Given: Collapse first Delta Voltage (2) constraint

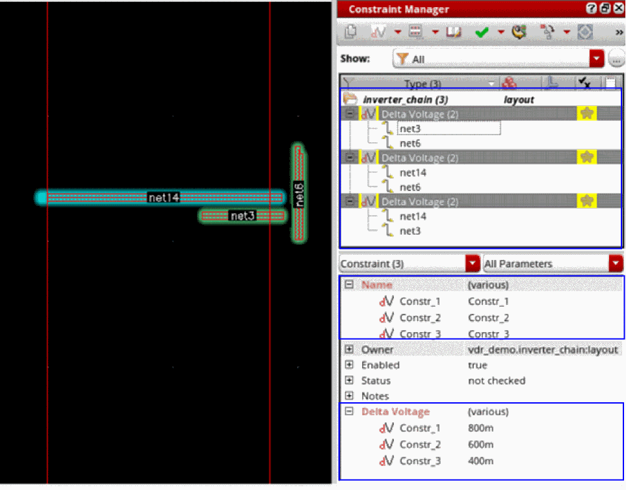Looking at the screenshot, I should click(350, 114).
